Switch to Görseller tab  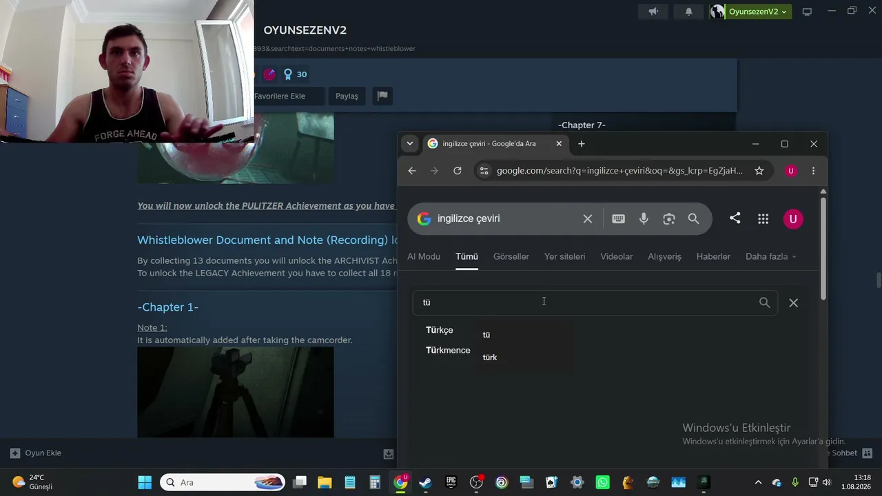pyautogui.click(x=511, y=256)
